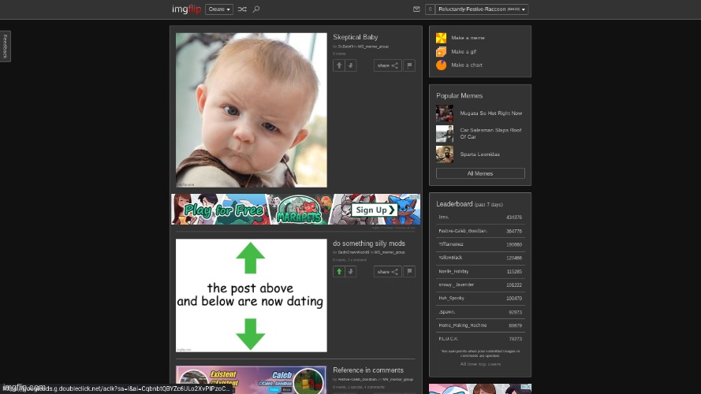The width and height of the screenshot is (701, 394).
Task: Open Car Salesman Slaps Roof thumbnail
Action: (445, 134)
